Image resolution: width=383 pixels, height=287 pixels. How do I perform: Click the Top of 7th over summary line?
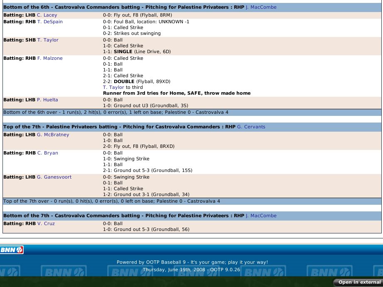click(x=111, y=201)
